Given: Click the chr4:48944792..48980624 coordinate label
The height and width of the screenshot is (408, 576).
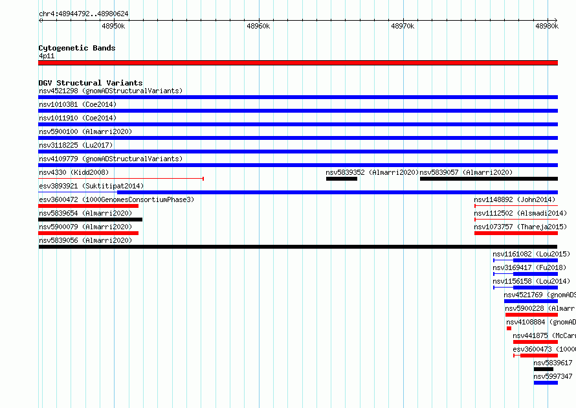Looking at the screenshot, I should point(83,14).
